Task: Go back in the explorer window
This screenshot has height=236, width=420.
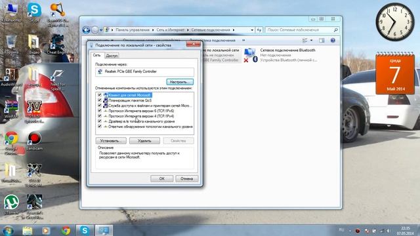Action: point(86,30)
